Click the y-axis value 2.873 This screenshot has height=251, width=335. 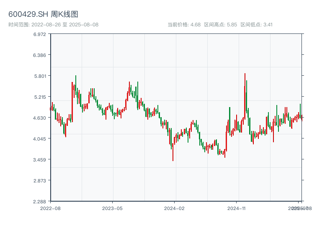click(40, 181)
